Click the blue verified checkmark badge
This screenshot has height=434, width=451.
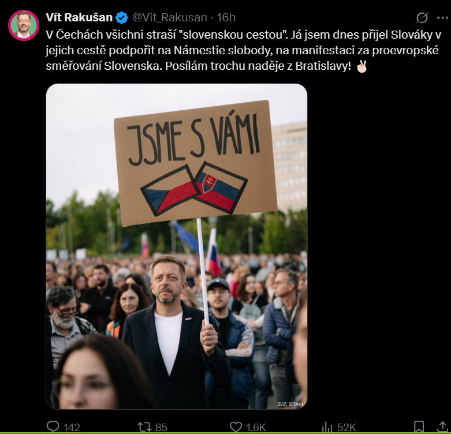pyautogui.click(x=122, y=18)
